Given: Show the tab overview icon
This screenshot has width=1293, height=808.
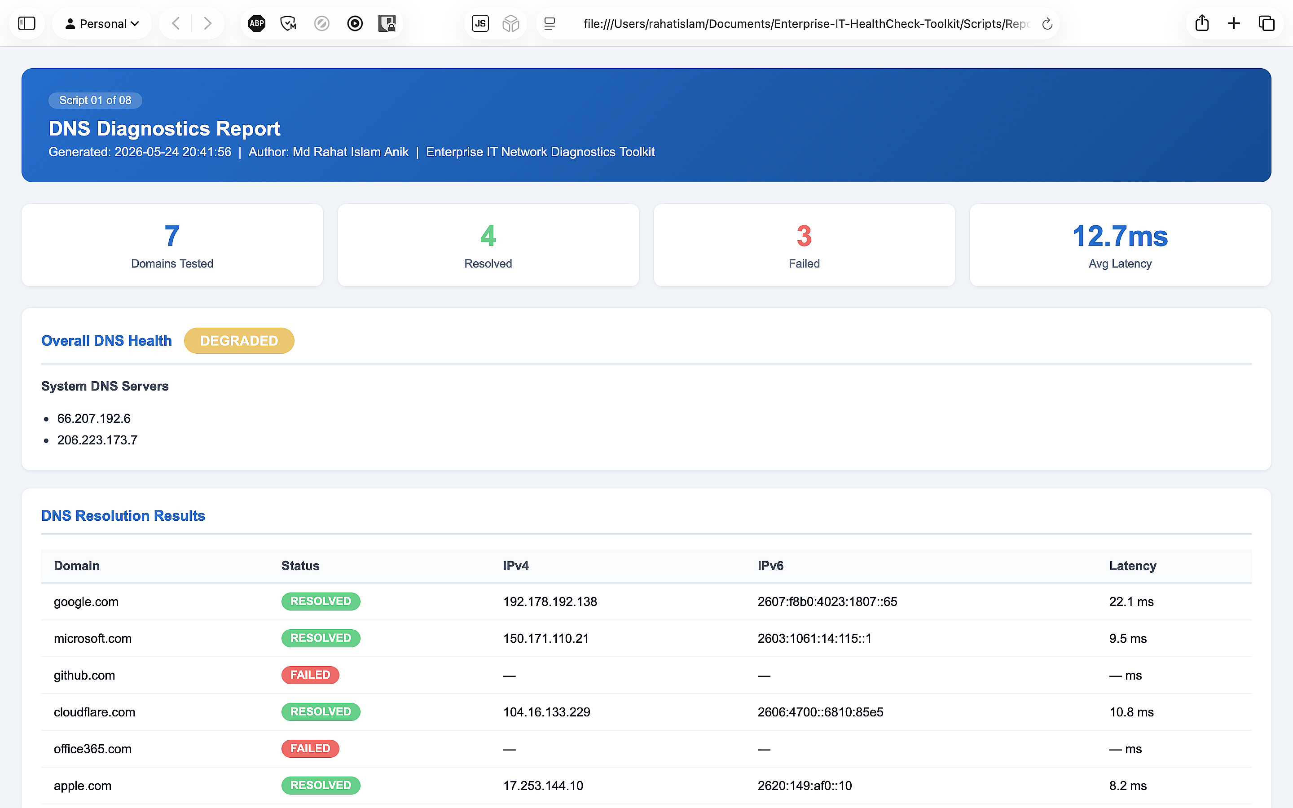Looking at the screenshot, I should click(x=1267, y=23).
